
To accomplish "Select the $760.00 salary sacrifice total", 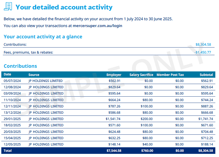I will click(147, 151).
